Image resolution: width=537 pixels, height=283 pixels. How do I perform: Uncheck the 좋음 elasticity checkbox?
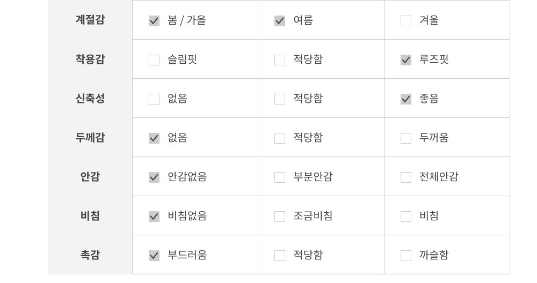point(406,99)
